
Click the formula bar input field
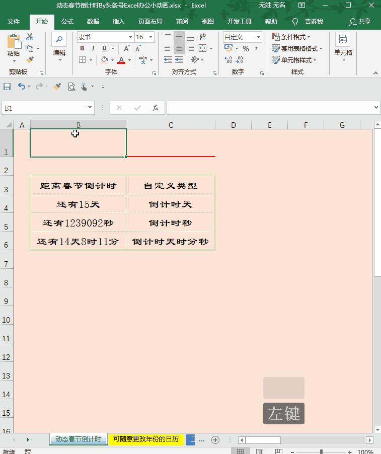269,108
